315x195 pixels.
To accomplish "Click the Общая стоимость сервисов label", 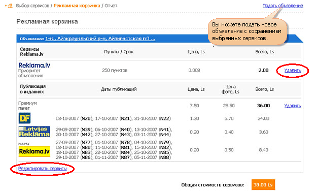I will pos(213,185).
